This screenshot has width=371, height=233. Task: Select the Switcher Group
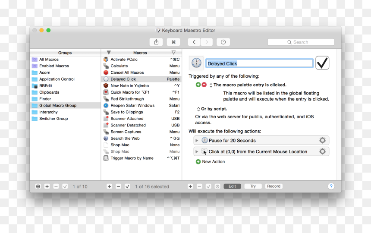[x=65, y=119]
